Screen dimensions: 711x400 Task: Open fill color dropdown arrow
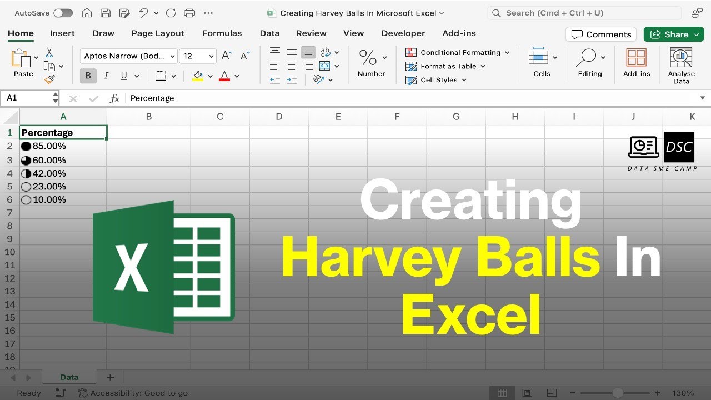tap(211, 77)
